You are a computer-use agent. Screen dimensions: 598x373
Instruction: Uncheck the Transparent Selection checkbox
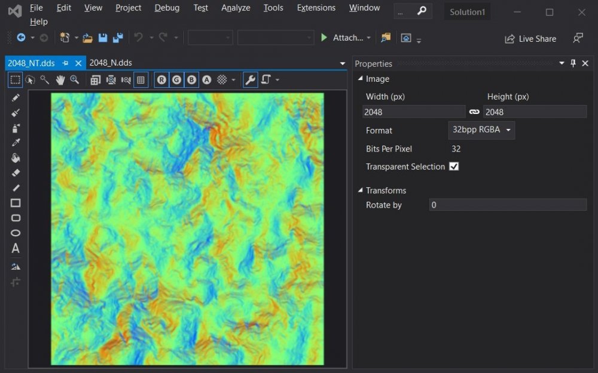coord(454,167)
